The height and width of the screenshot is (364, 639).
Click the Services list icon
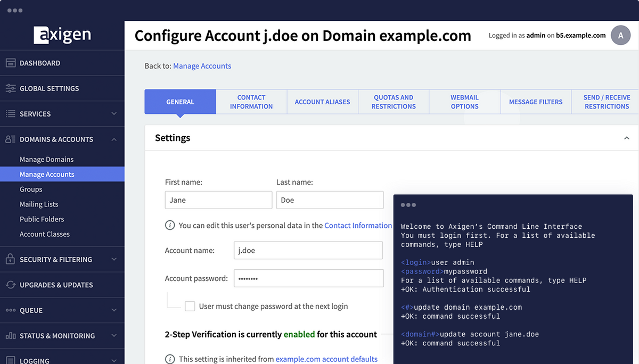coord(11,114)
